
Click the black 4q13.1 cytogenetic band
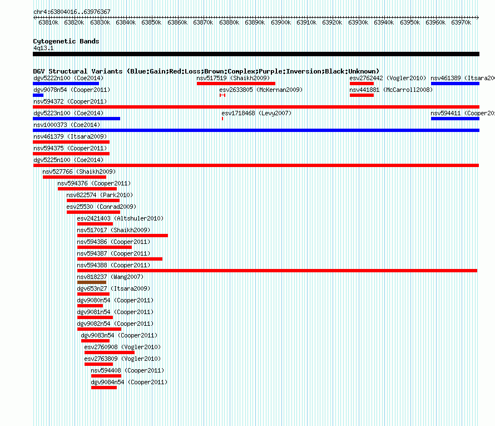click(x=256, y=54)
